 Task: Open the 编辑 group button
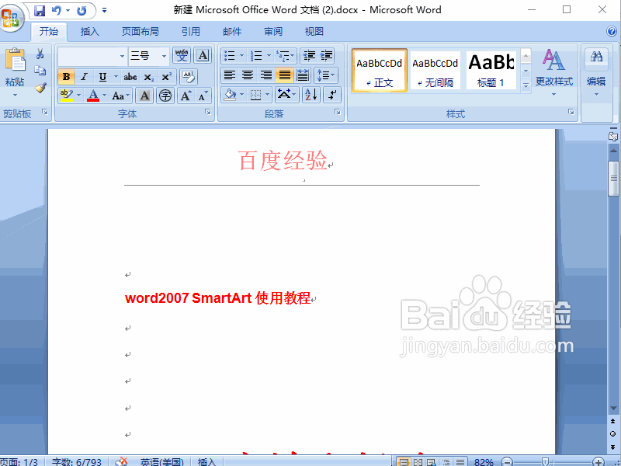(x=596, y=72)
